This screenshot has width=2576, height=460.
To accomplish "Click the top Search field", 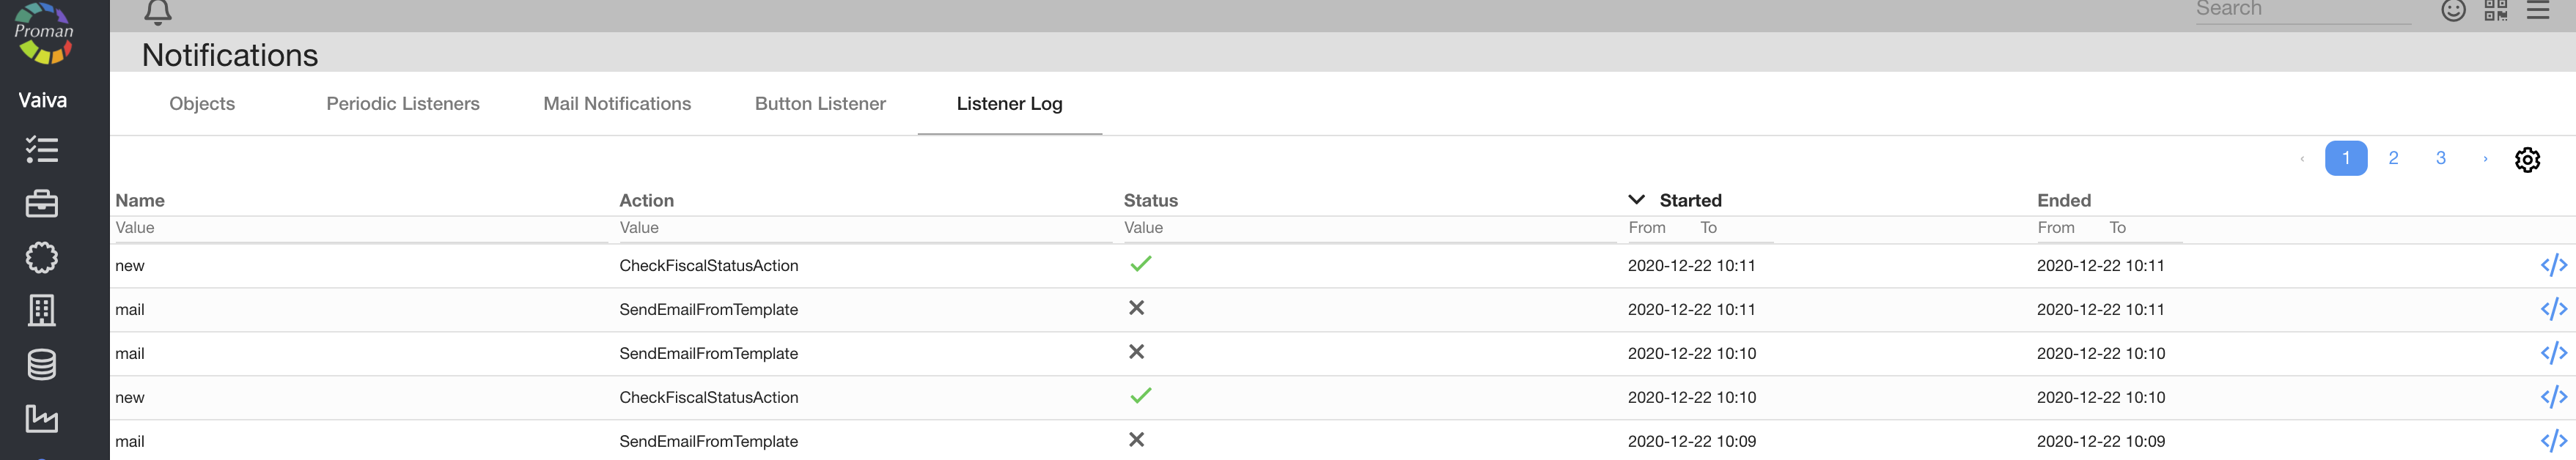I will (x=2300, y=10).
